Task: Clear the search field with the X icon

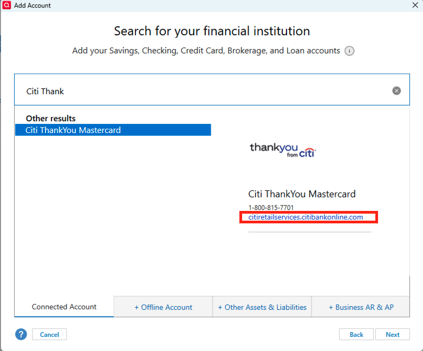Action: click(396, 91)
